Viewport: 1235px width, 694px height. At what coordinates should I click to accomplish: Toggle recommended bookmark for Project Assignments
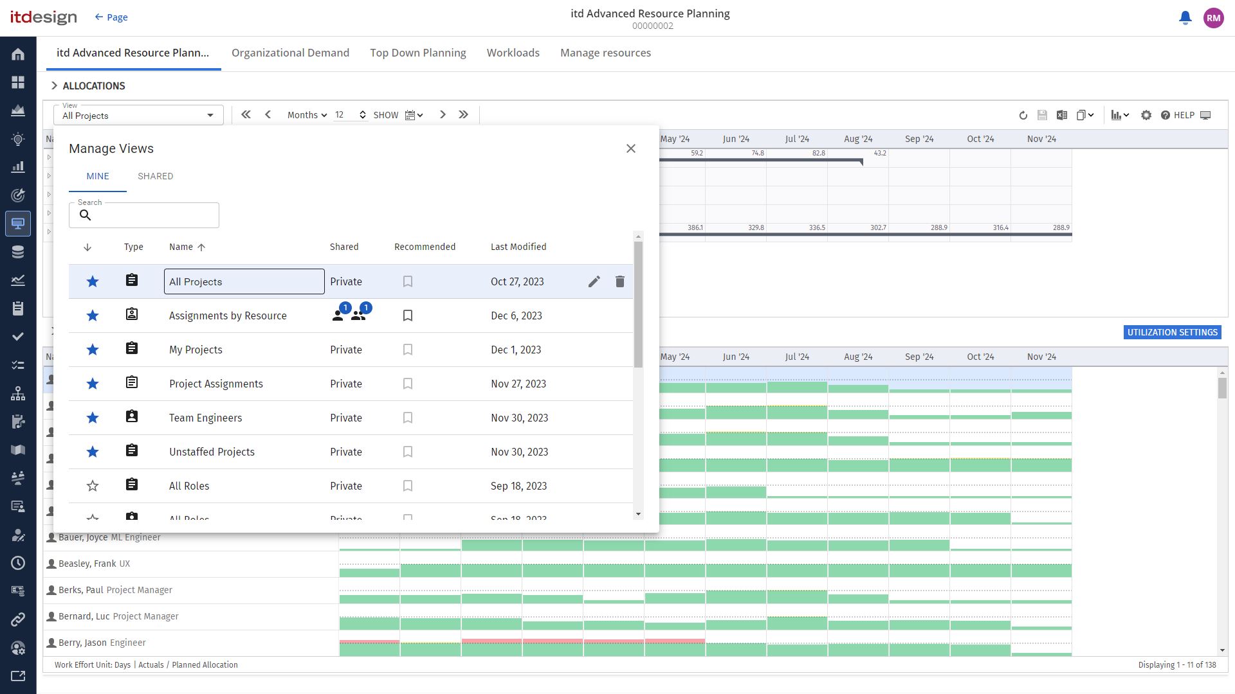pyautogui.click(x=408, y=384)
